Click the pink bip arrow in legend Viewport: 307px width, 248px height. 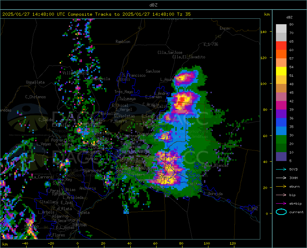coord(281,195)
